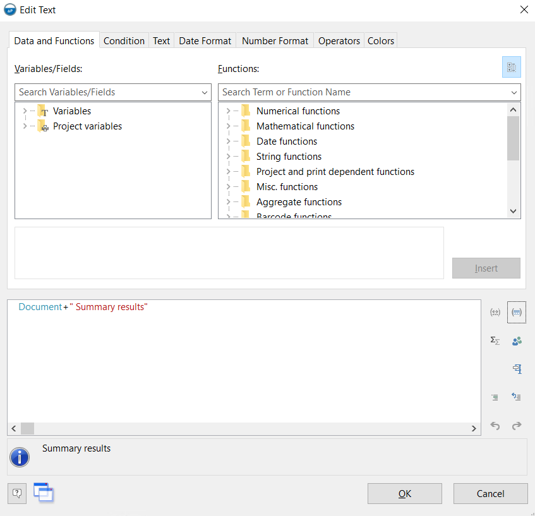Open the Search Variables/Fields dropdown arrow
Image resolution: width=535 pixels, height=516 pixels.
(205, 93)
